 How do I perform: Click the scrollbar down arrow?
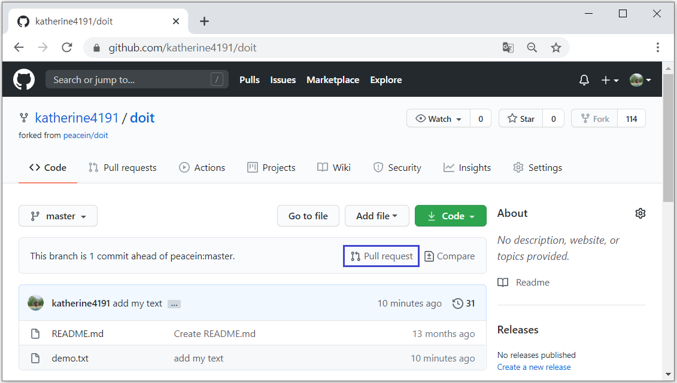(x=669, y=375)
